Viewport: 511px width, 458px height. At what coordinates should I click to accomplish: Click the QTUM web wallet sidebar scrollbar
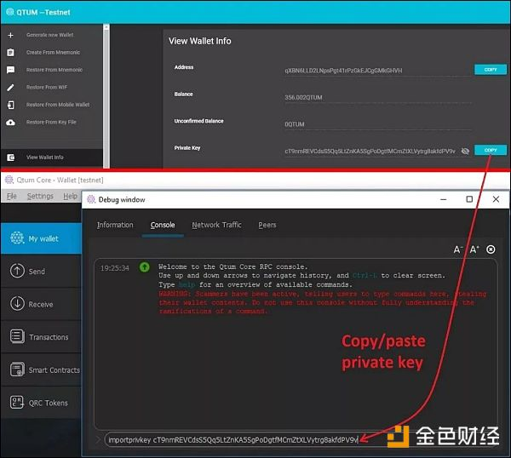(106, 96)
